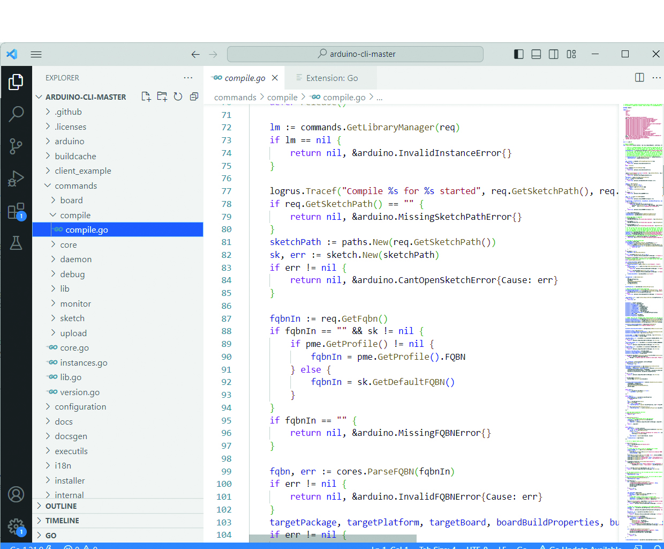Expand the OUTLINE section
This screenshot has width=664, height=549.
coord(61,506)
